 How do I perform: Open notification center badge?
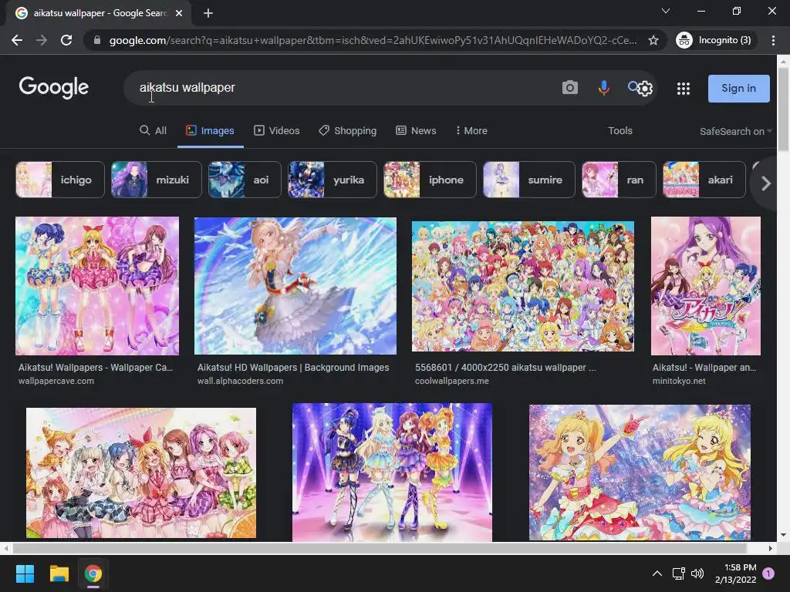coord(768,573)
